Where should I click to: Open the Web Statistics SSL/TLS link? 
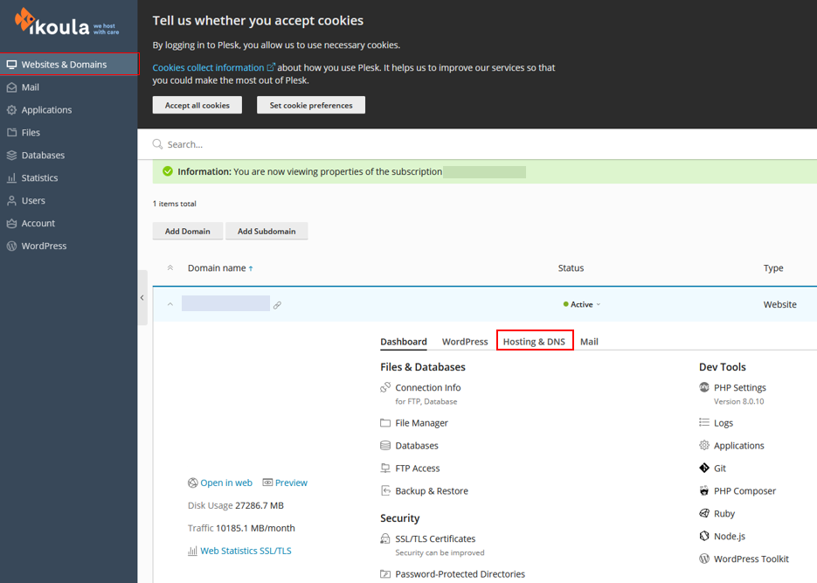pyautogui.click(x=246, y=551)
